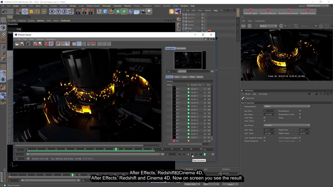
Task: Click Redshift Lights button
Action: click(251, 12)
